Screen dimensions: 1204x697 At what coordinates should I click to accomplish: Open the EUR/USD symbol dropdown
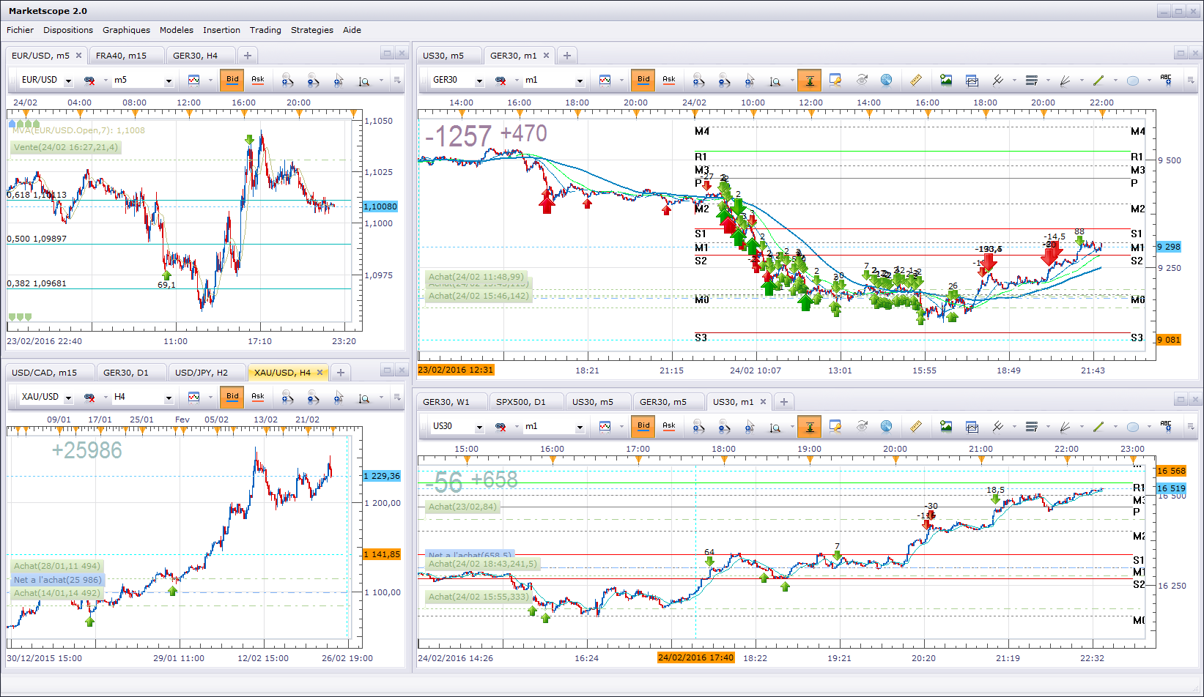[68, 81]
